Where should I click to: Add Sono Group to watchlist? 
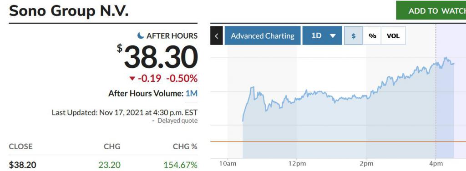pyautogui.click(x=431, y=11)
